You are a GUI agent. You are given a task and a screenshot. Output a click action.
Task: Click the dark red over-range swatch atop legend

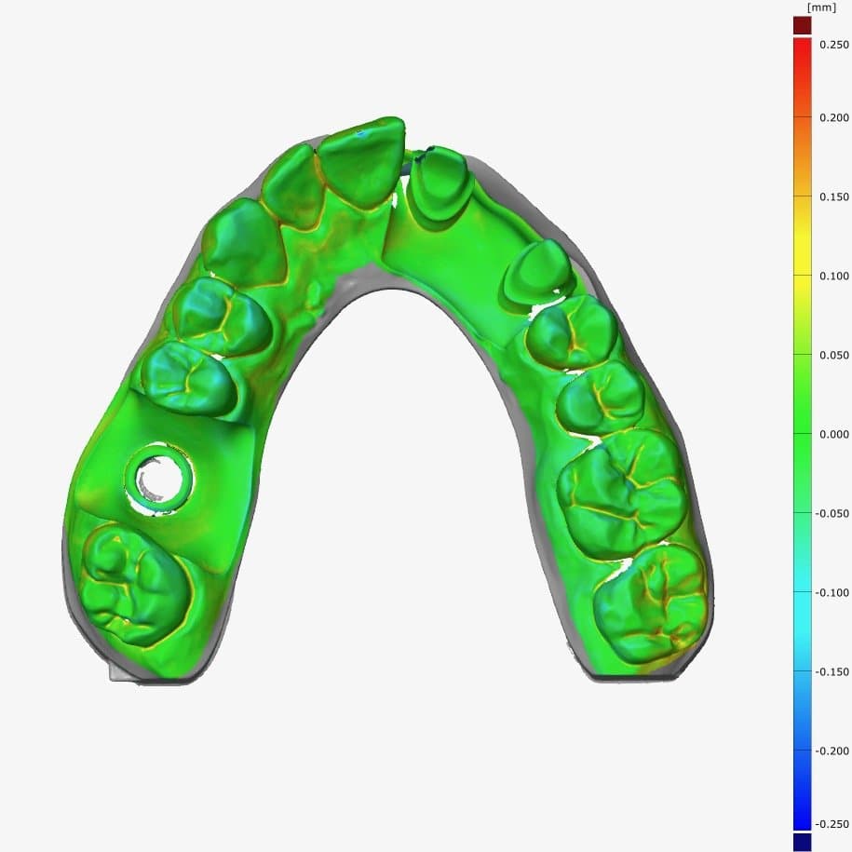802,25
